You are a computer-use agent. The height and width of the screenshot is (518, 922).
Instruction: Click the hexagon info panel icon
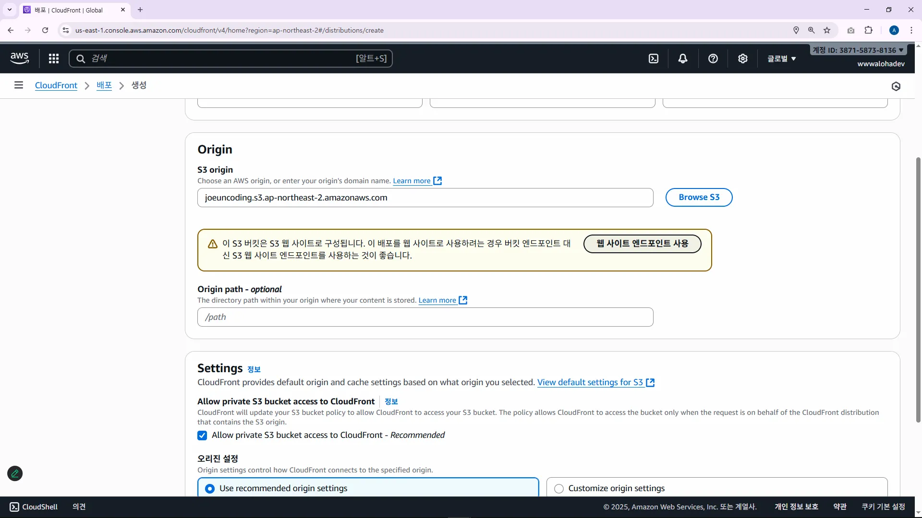[x=896, y=86]
